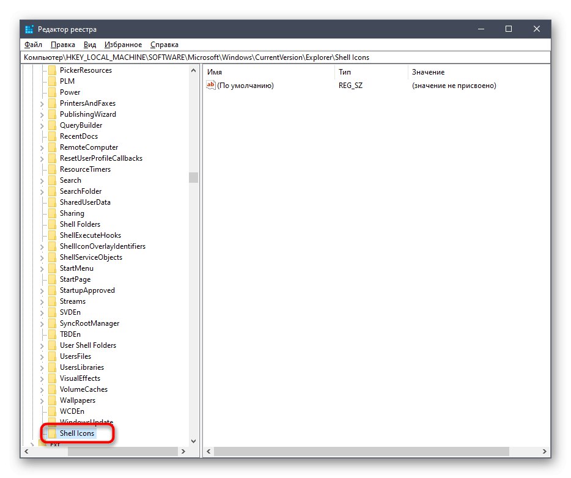Expand the SyncRootManager key
This screenshot has width=571, height=478.
coord(42,323)
